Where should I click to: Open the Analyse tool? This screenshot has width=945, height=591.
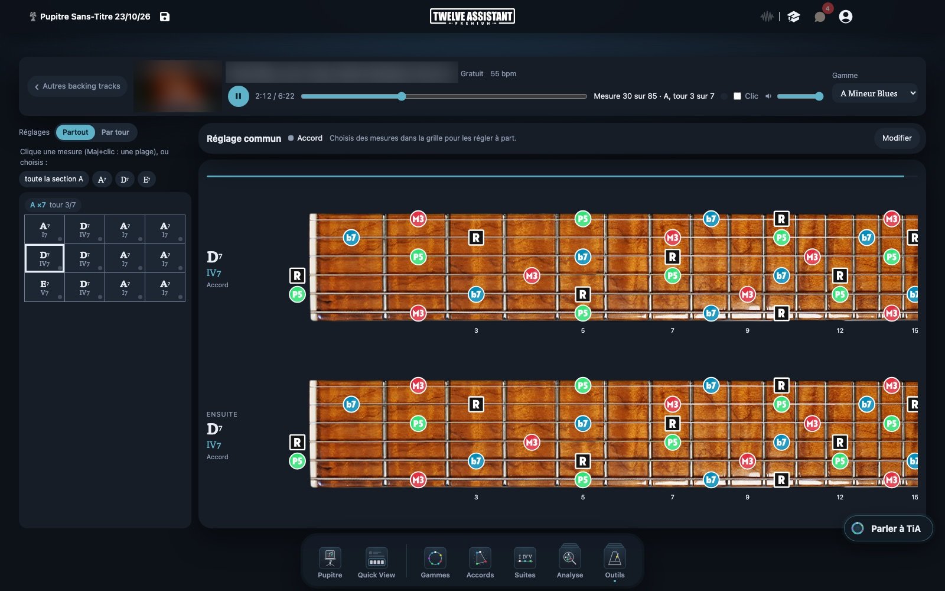tap(570, 563)
